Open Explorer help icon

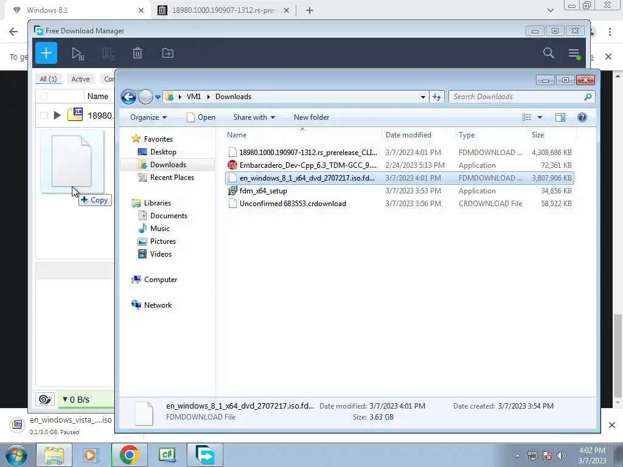(x=582, y=117)
